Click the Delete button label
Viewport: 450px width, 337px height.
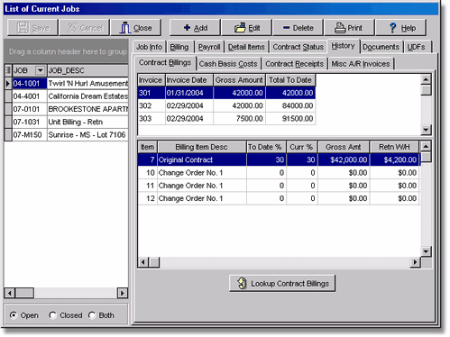(x=303, y=28)
